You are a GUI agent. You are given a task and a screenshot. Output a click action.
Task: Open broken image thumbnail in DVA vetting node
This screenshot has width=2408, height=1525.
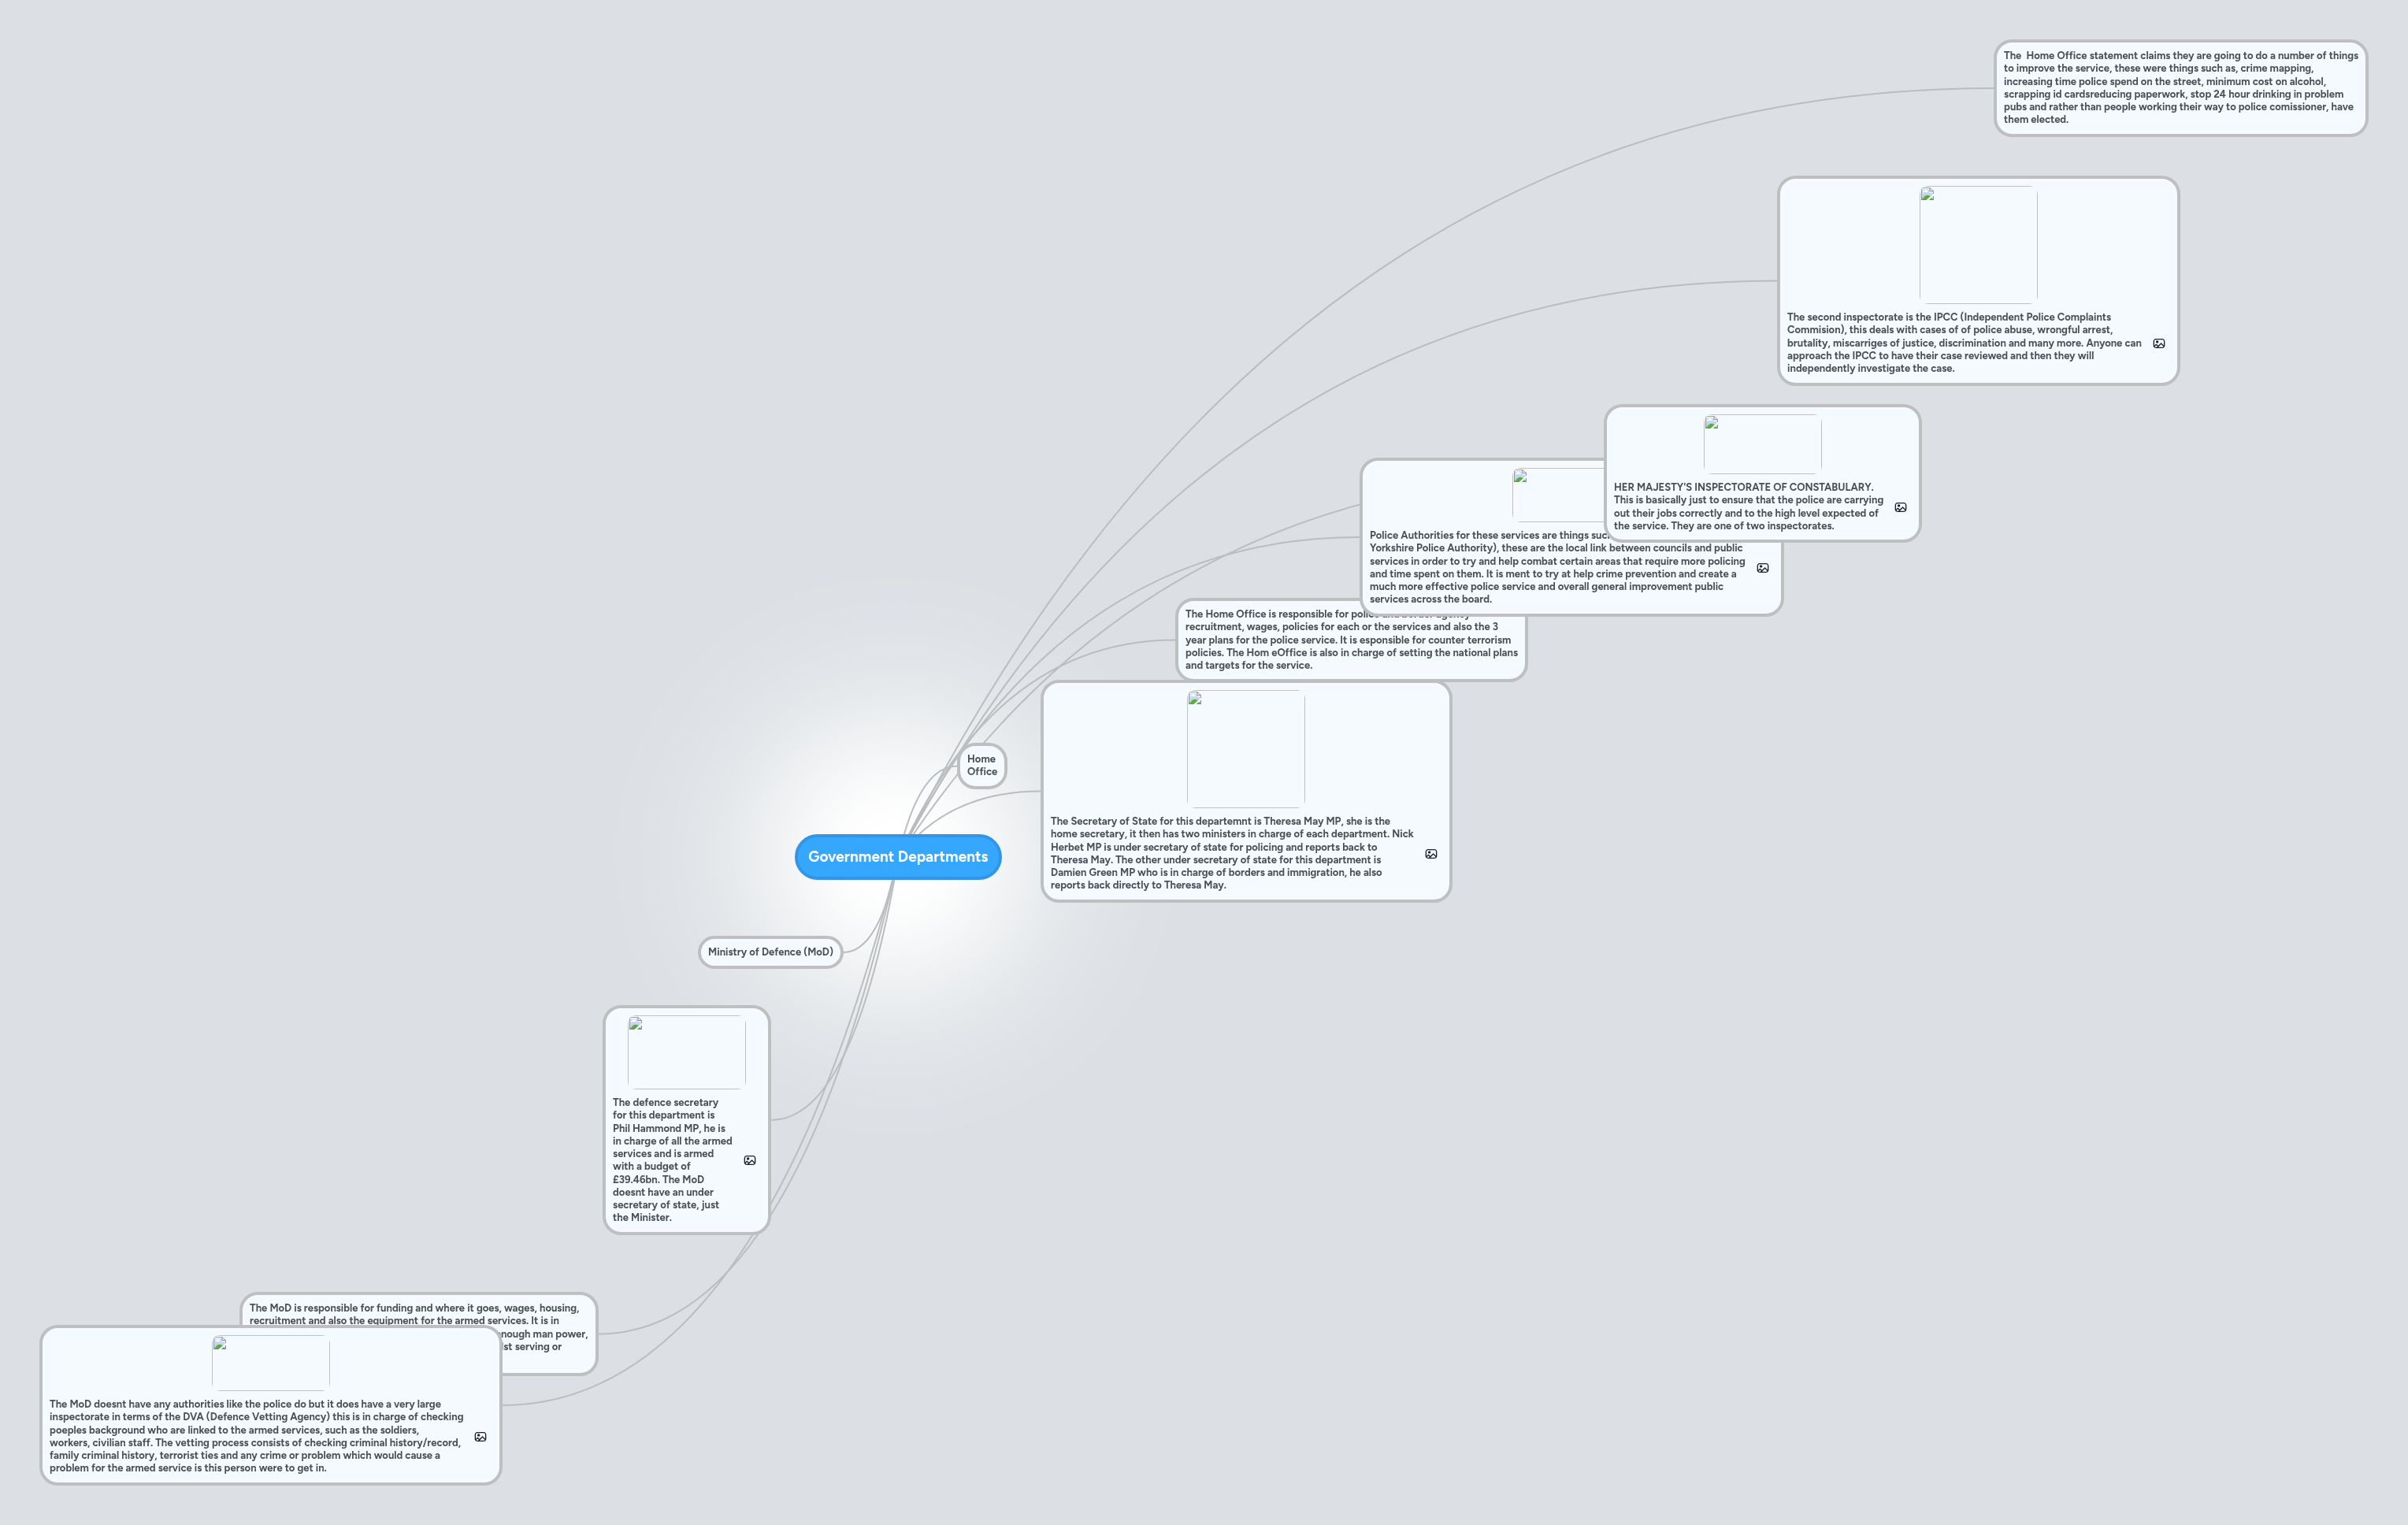click(271, 1363)
